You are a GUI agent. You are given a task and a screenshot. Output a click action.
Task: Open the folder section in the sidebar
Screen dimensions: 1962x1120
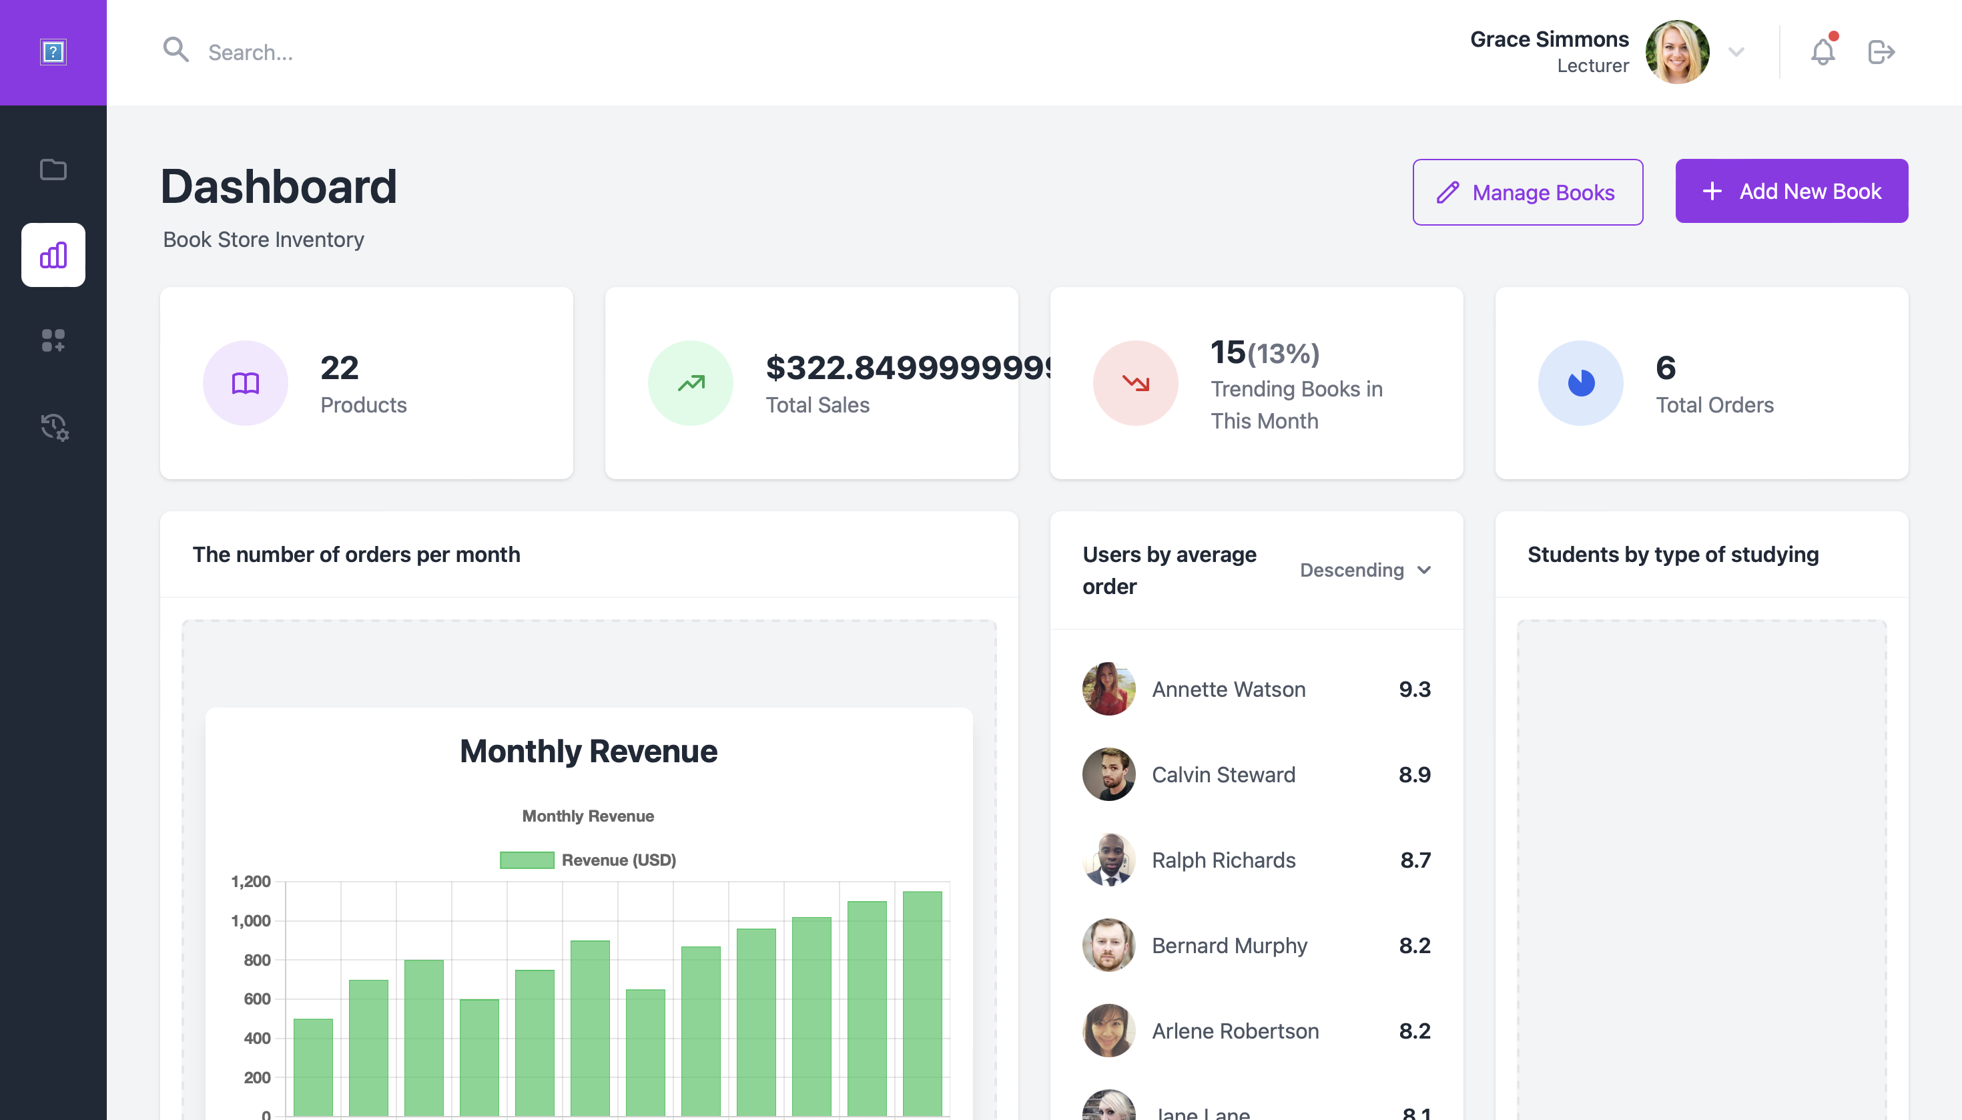pyautogui.click(x=53, y=170)
